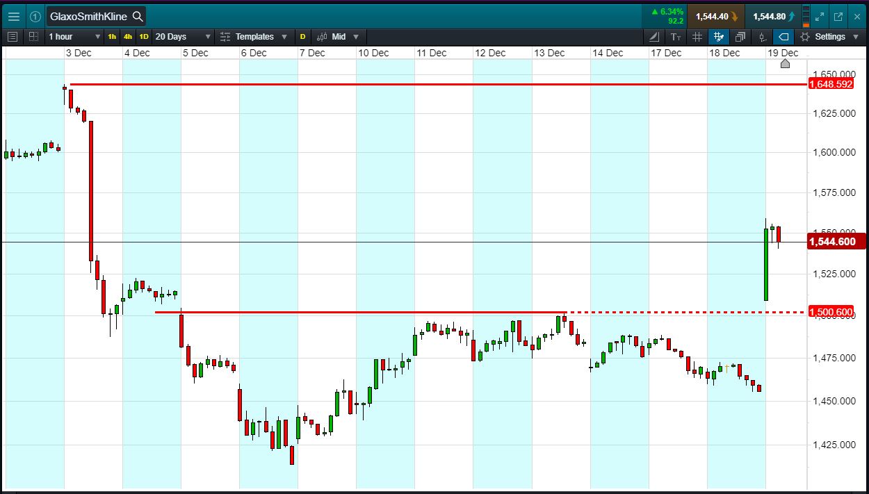The image size is (869, 494).
Task: Toggle the crosshair grid picker tool
Action: tap(719, 37)
